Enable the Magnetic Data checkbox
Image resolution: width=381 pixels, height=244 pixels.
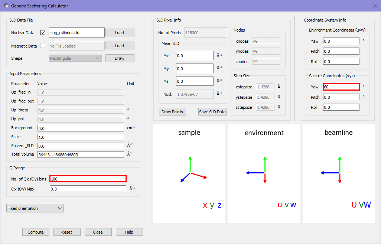coord(43,46)
